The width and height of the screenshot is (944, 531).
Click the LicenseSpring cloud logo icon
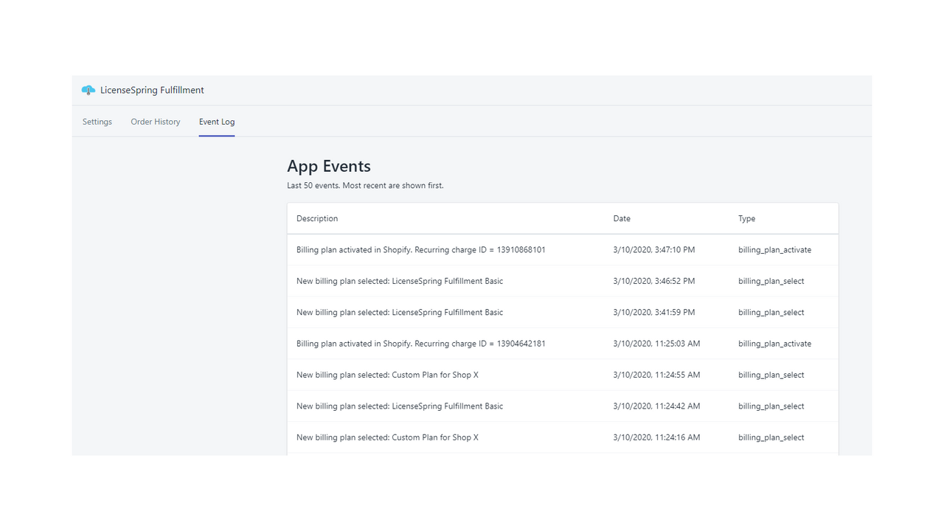coord(88,89)
